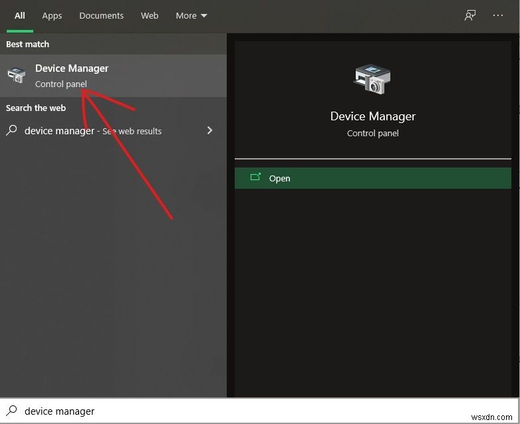Image resolution: width=520 pixels, height=424 pixels.
Task: Click the Device Manager title in preview pane
Action: (x=373, y=116)
